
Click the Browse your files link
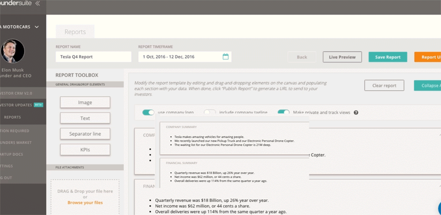[85, 203]
